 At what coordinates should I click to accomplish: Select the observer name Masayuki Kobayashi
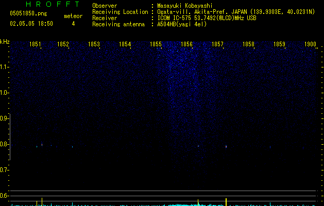[185, 6]
